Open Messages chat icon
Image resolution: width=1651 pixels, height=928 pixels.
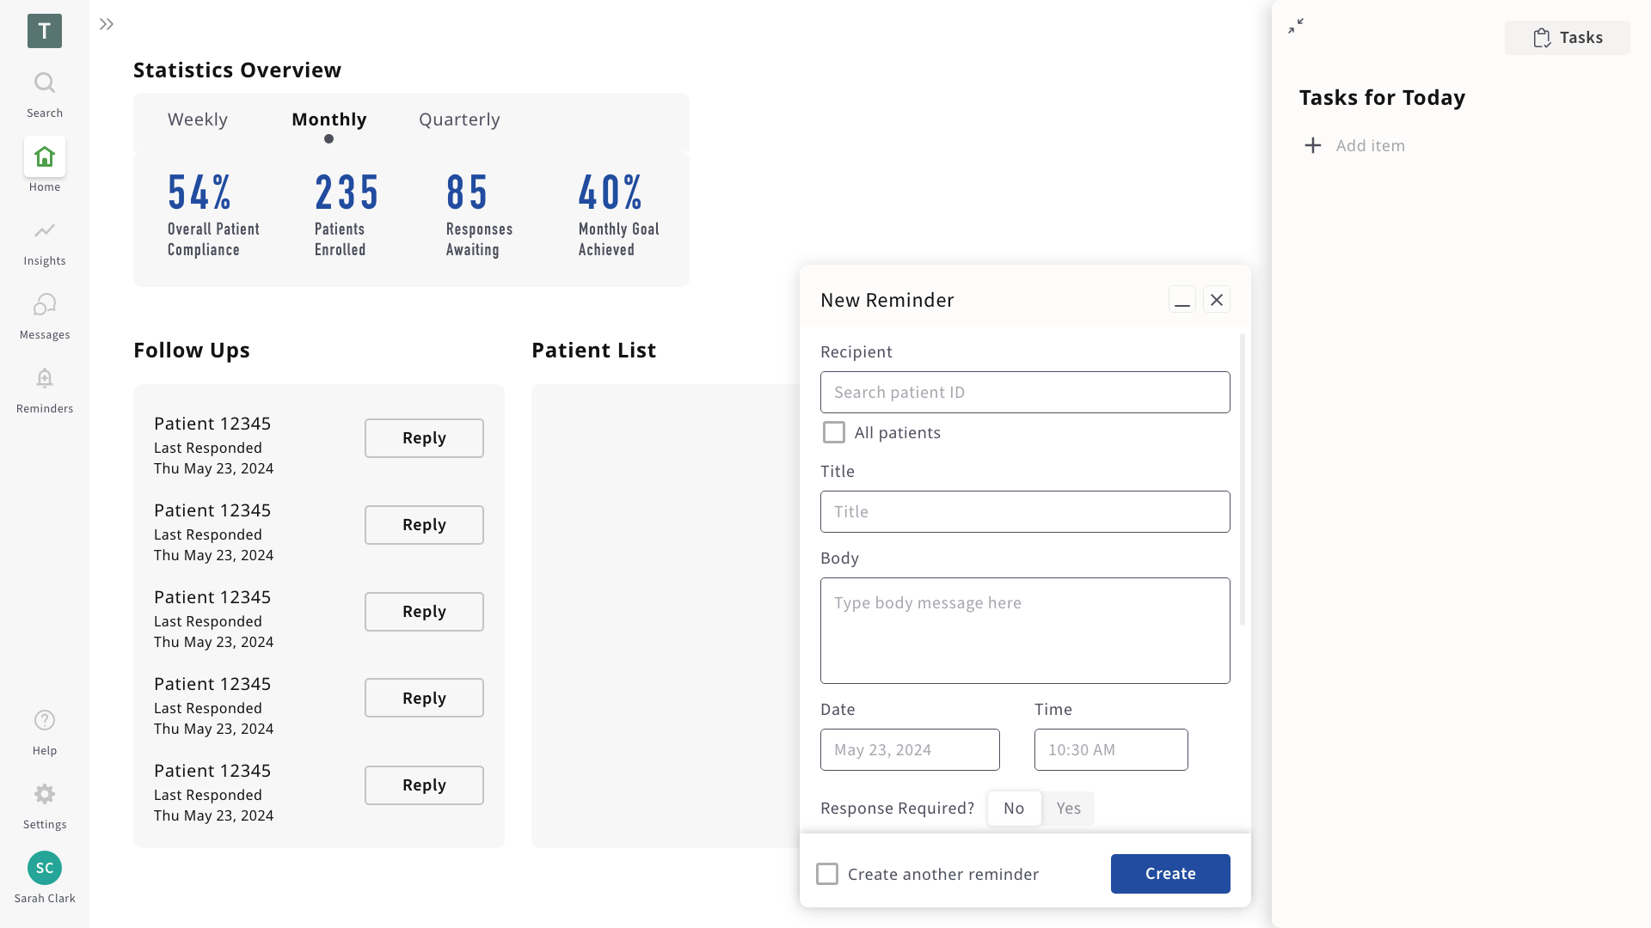coord(45,305)
